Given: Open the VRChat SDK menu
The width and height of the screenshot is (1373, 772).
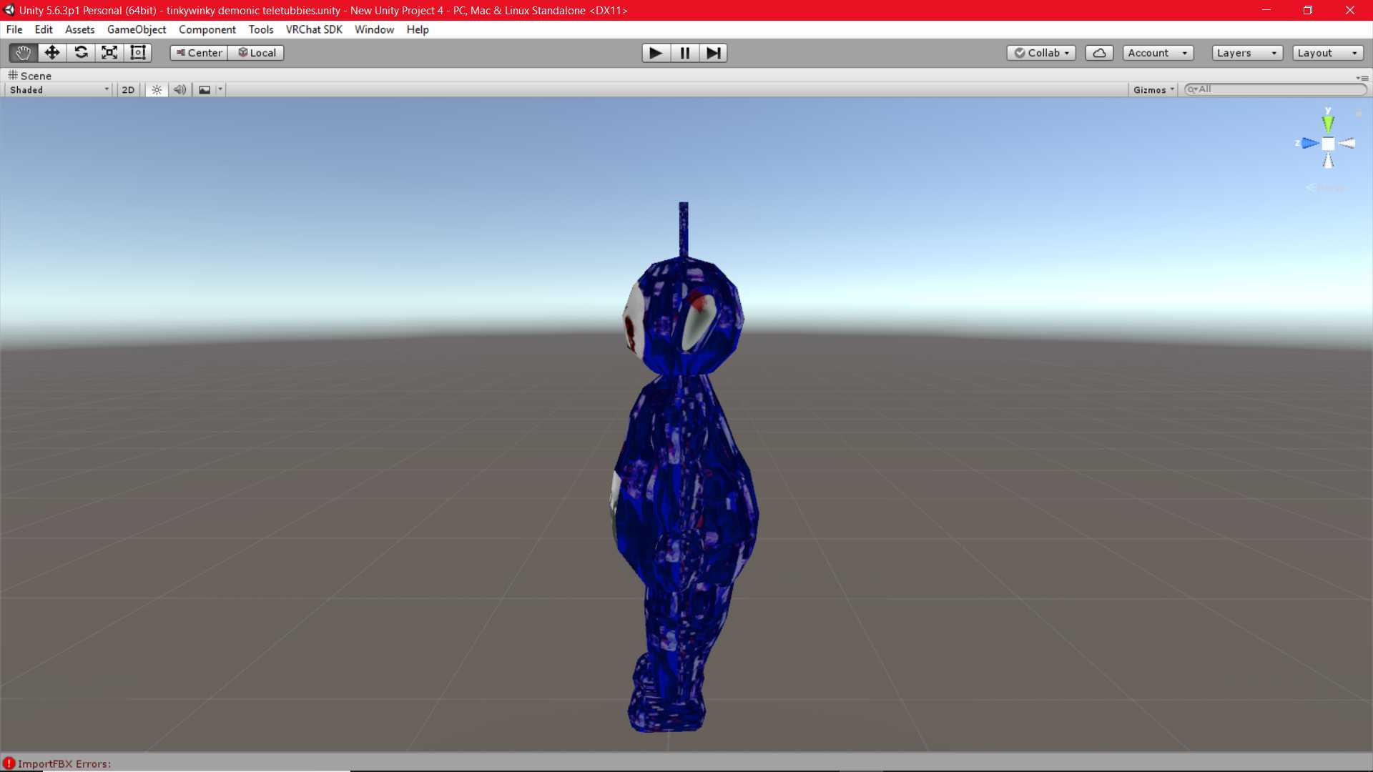Looking at the screenshot, I should [314, 29].
